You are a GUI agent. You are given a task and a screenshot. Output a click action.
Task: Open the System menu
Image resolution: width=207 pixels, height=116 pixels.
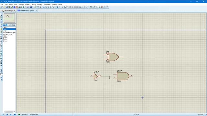54,5
